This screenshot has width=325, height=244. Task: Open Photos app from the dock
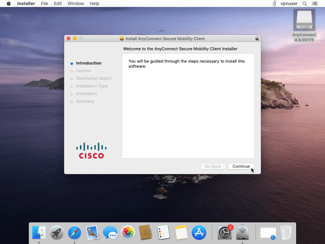point(128,233)
